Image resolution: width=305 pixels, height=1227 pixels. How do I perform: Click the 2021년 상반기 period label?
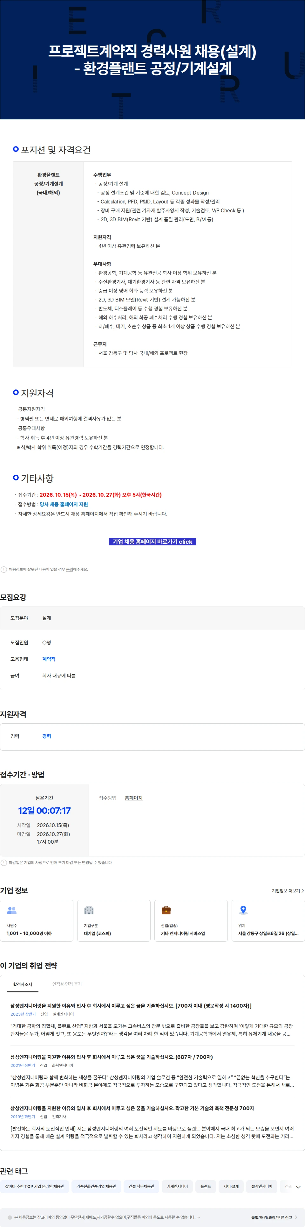(23, 1065)
